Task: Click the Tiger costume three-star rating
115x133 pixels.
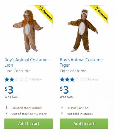Action: 72,79
